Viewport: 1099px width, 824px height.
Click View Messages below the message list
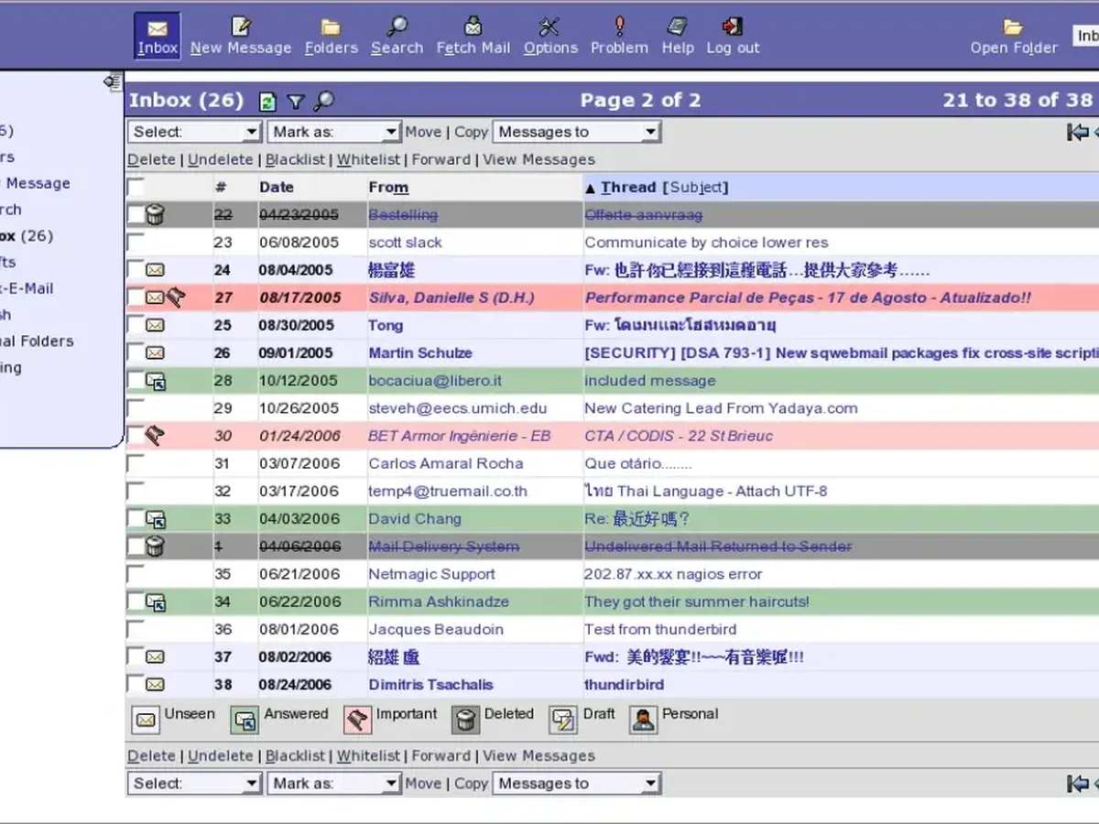click(539, 756)
